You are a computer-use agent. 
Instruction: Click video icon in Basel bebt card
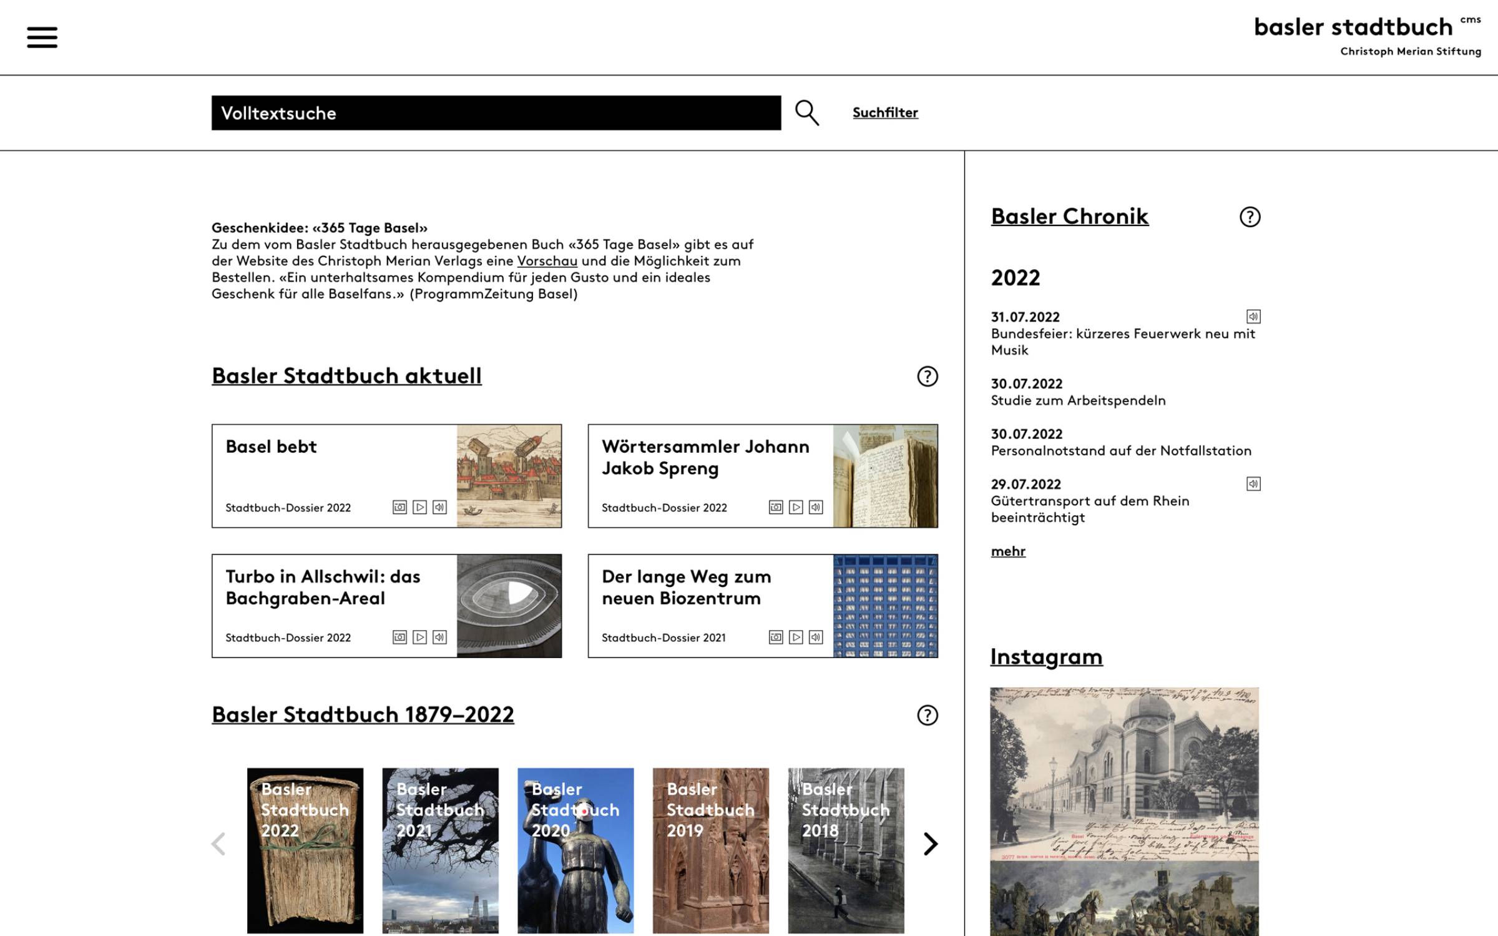point(420,507)
